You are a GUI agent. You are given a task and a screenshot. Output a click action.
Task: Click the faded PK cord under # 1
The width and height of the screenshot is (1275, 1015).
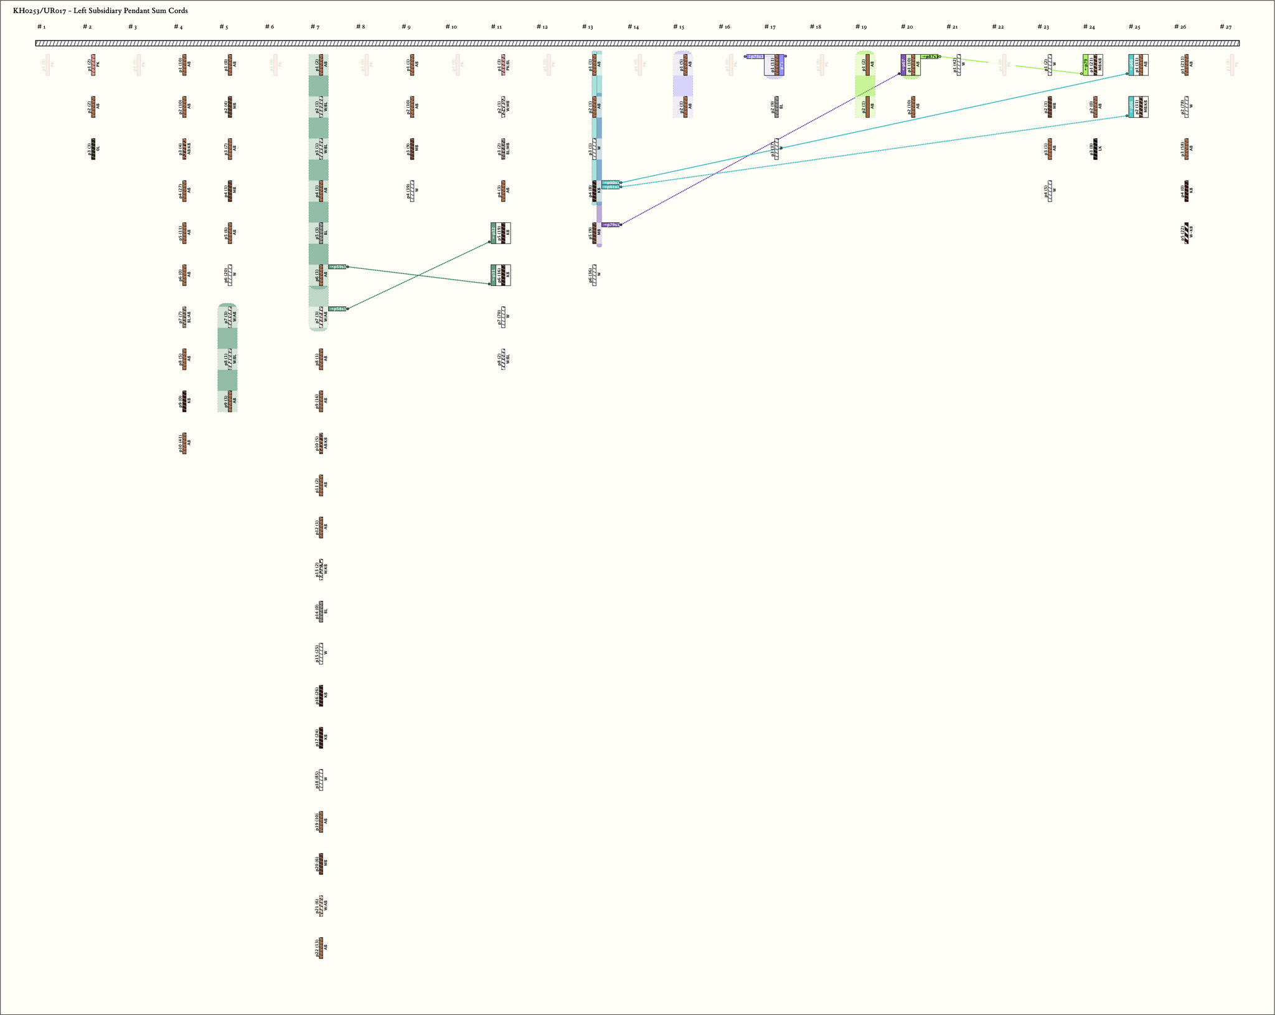click(x=47, y=65)
